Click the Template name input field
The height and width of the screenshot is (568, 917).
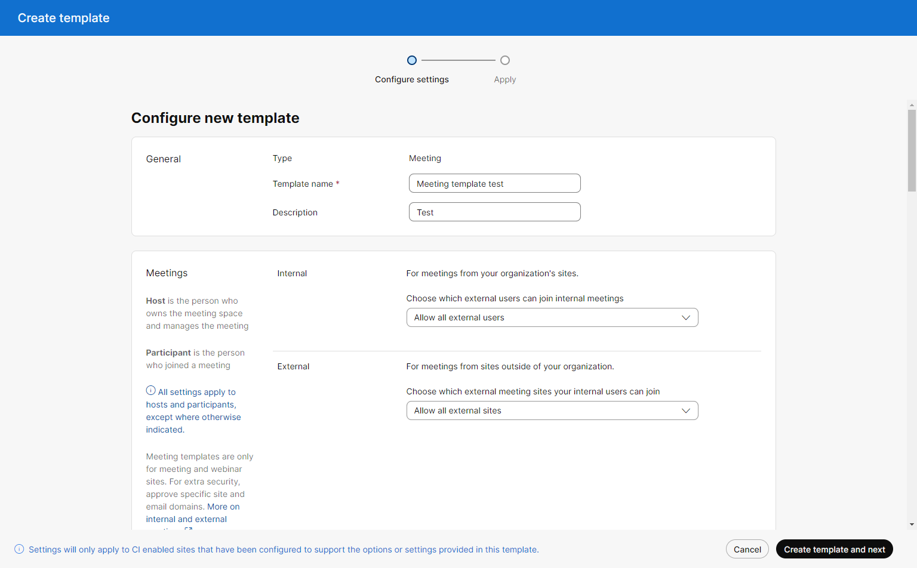[x=495, y=183]
